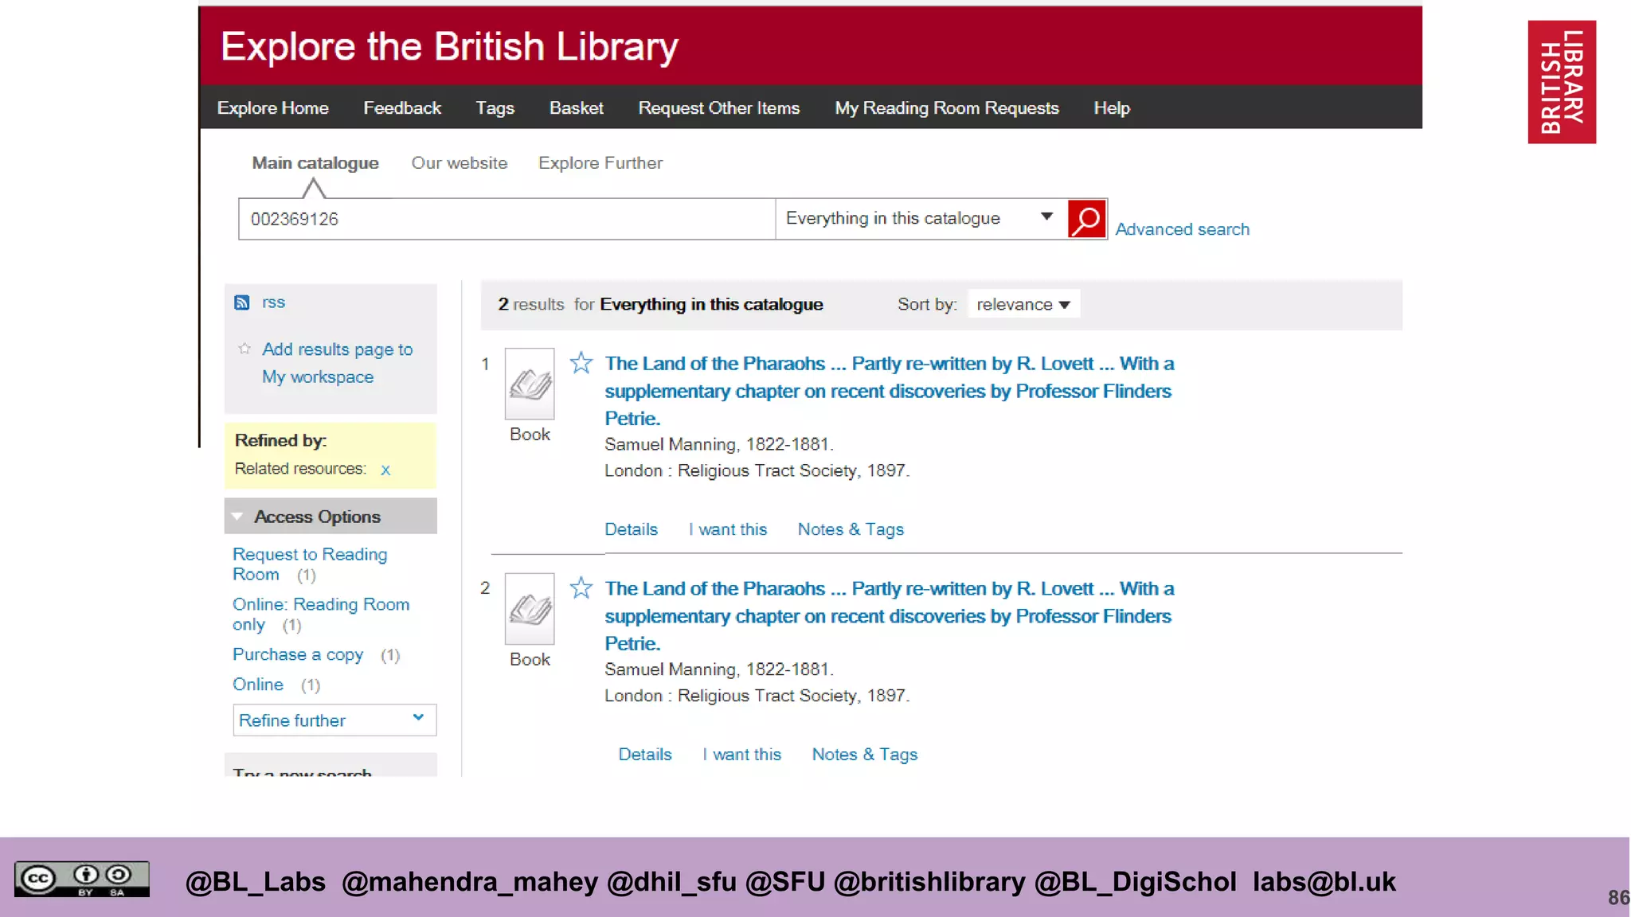The width and height of the screenshot is (1631, 917).
Task: Open Help in the navigation bar
Action: (x=1112, y=108)
